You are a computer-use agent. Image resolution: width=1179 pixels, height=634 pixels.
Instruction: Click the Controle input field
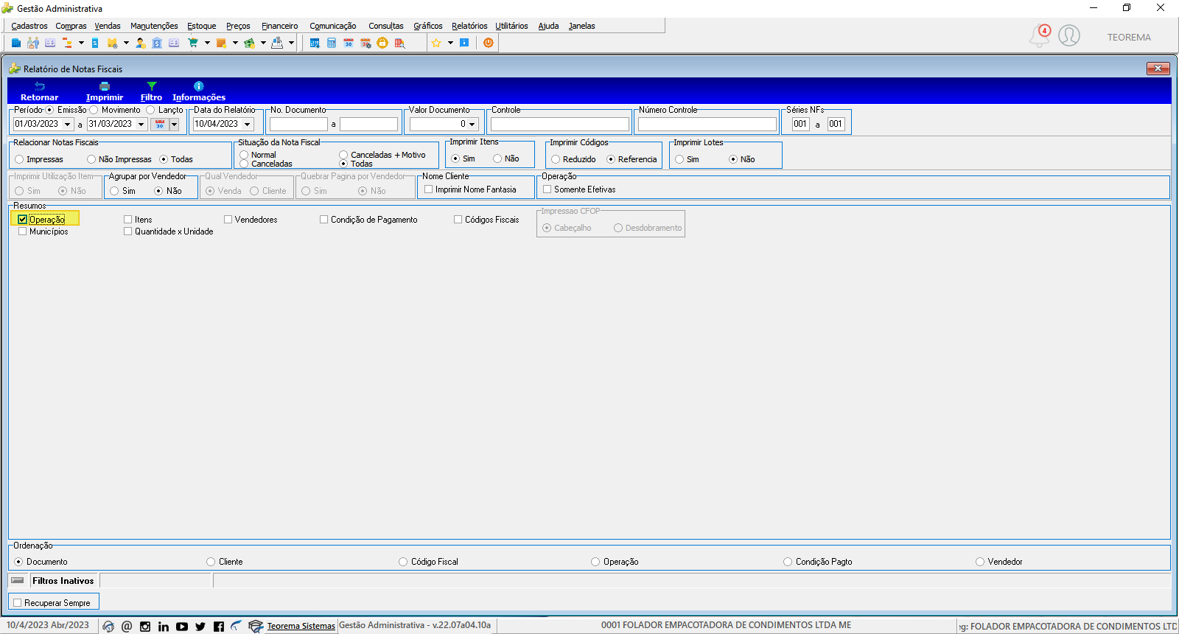click(x=560, y=125)
